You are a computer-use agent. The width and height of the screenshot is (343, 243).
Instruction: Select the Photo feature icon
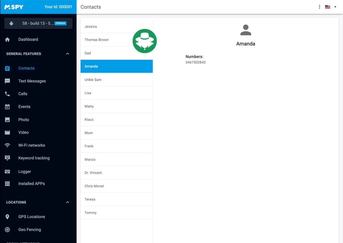click(7, 119)
